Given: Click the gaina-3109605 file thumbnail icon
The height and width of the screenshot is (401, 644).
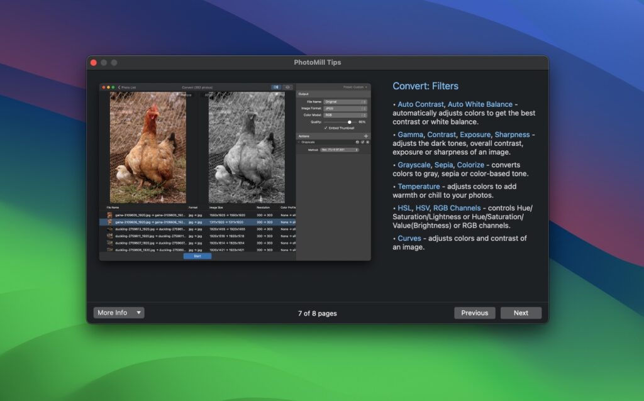Looking at the screenshot, I should (x=109, y=214).
